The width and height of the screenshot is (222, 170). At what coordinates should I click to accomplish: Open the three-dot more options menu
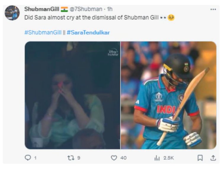pyautogui.click(x=213, y=9)
